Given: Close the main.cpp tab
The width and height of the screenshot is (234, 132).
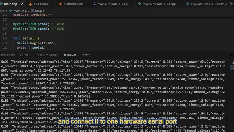Looking at the screenshot, I should (22, 4).
